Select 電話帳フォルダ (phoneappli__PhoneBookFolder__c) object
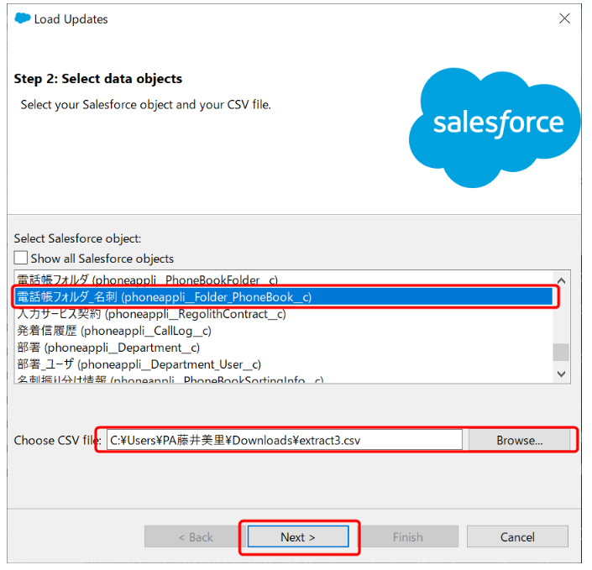The height and width of the screenshot is (570, 592). [284, 280]
